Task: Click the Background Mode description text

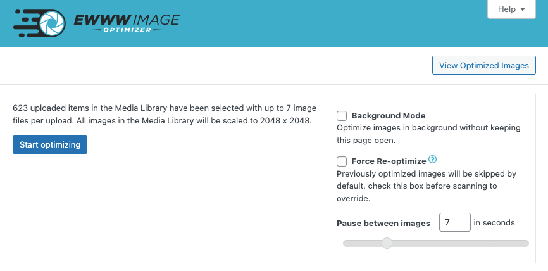Action: click(428, 134)
